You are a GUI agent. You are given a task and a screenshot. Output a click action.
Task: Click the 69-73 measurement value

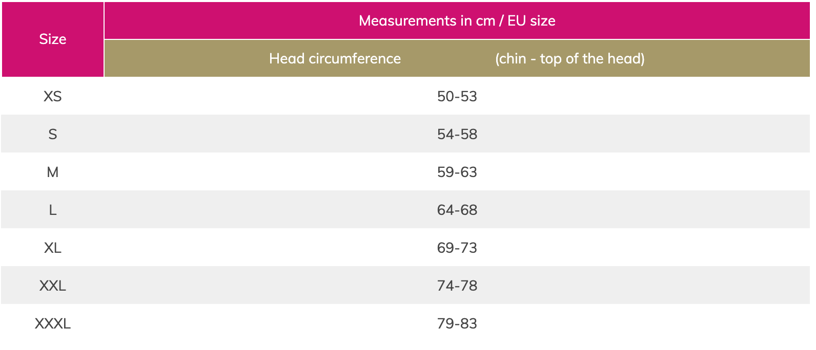pos(457,248)
